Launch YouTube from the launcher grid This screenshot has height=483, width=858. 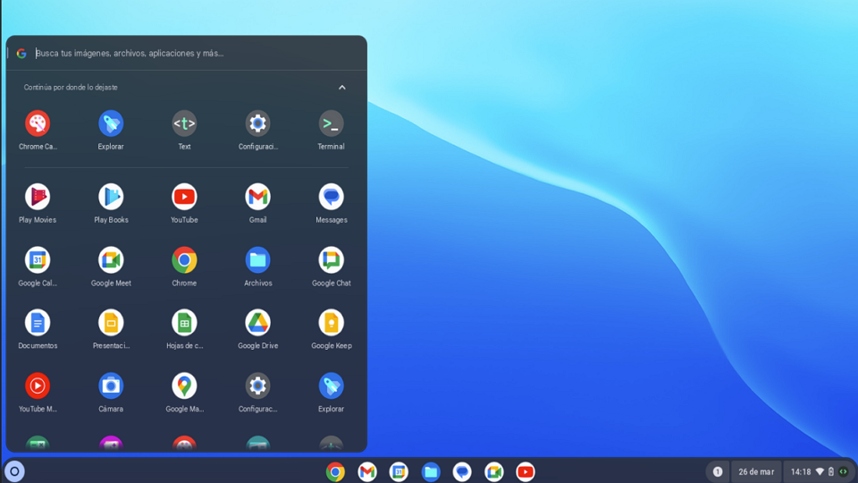coord(184,197)
